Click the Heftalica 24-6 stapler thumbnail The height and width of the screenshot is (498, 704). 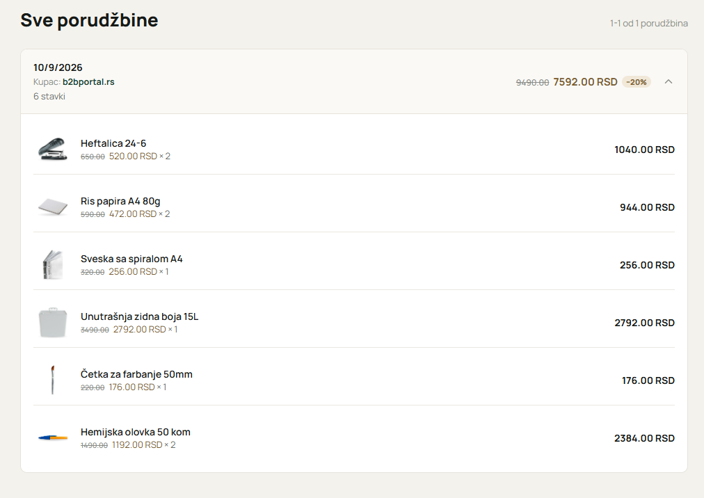(x=53, y=149)
